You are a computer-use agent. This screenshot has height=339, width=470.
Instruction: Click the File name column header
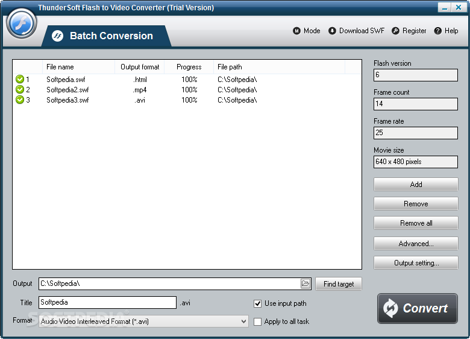point(78,67)
